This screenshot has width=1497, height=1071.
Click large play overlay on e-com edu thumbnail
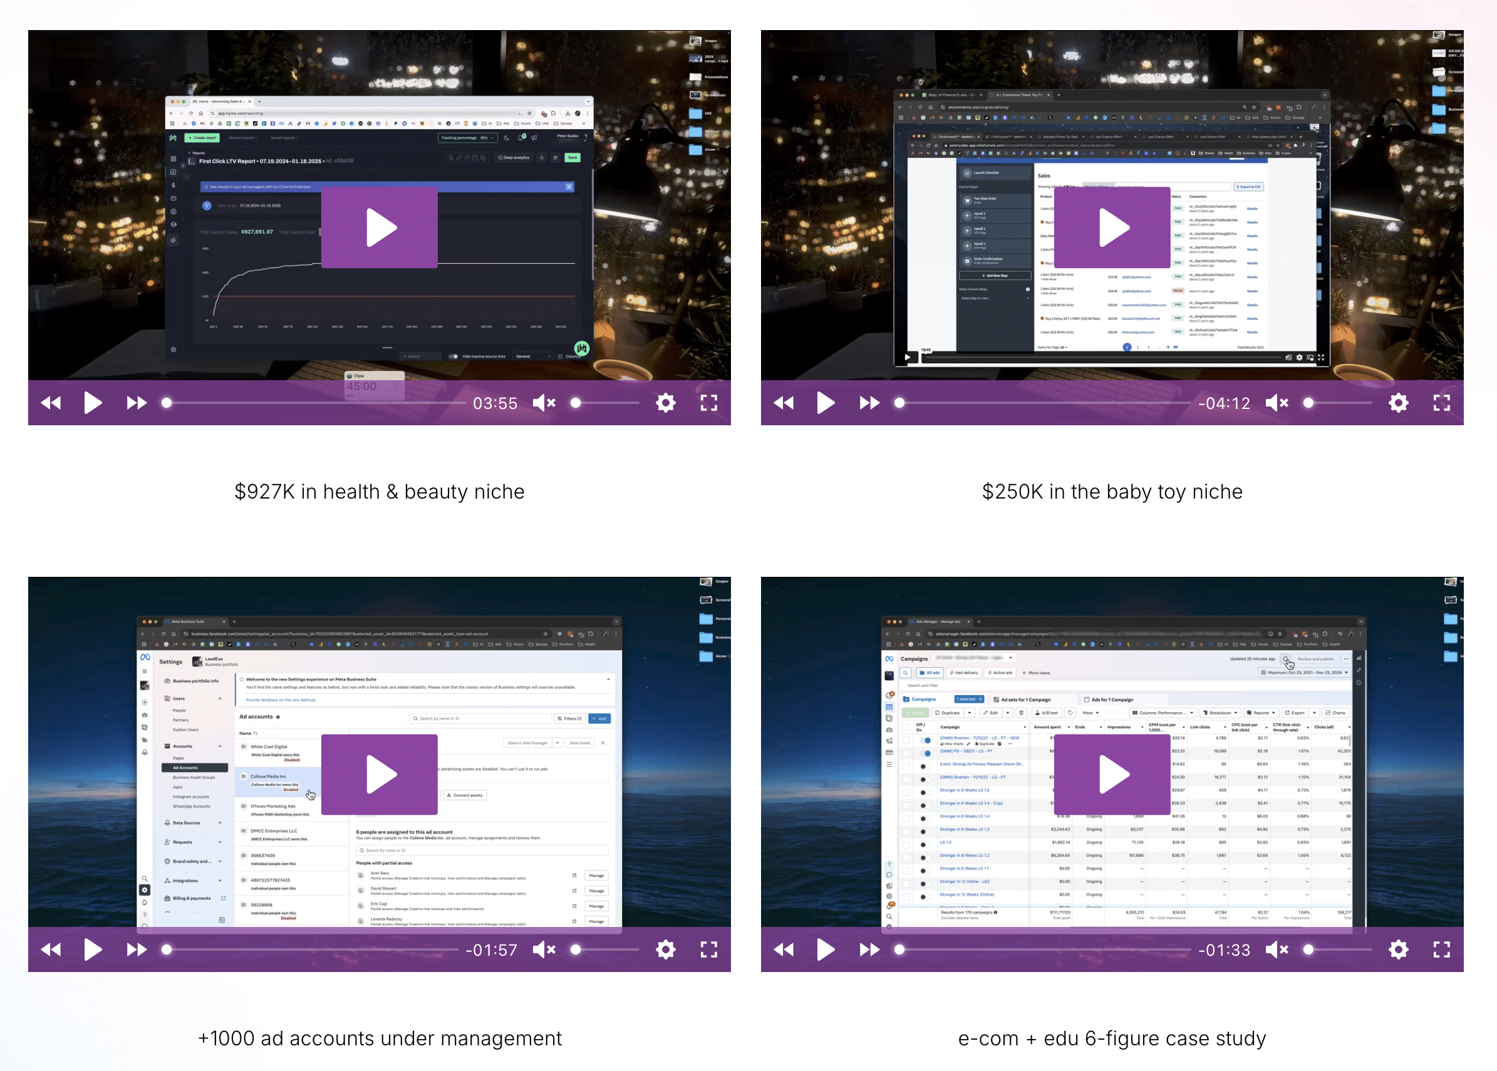coord(1112,774)
